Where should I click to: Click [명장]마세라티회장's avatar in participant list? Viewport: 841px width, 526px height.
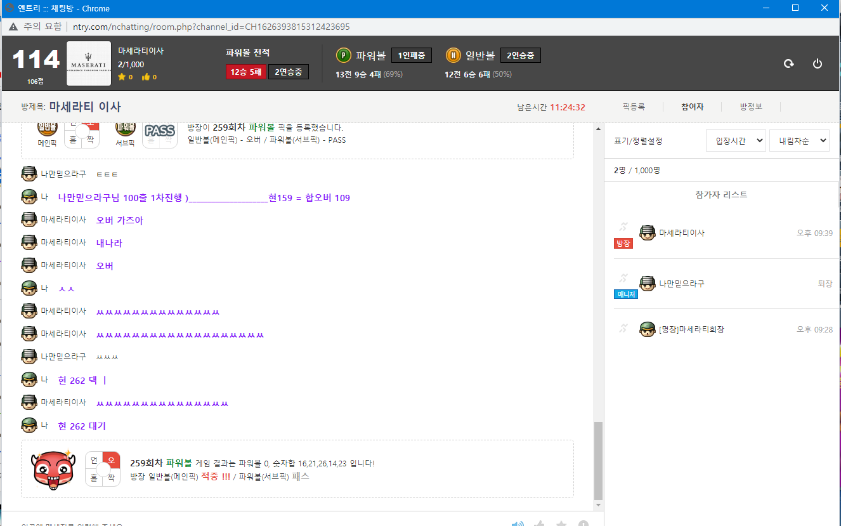pos(647,329)
